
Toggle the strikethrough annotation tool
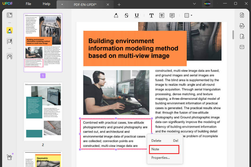click(x=126, y=15)
